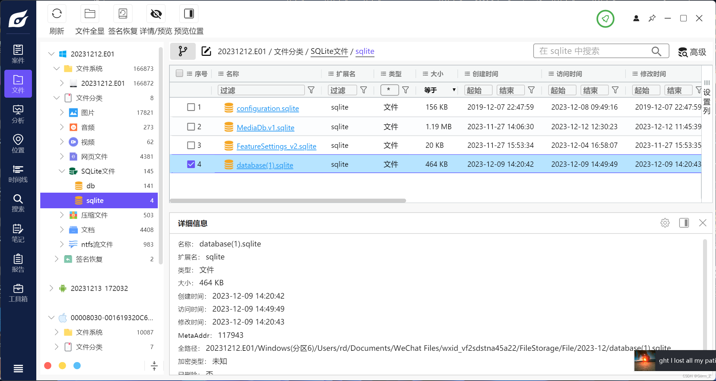Open the 工具箱 toolbox sidebar section

[18, 293]
